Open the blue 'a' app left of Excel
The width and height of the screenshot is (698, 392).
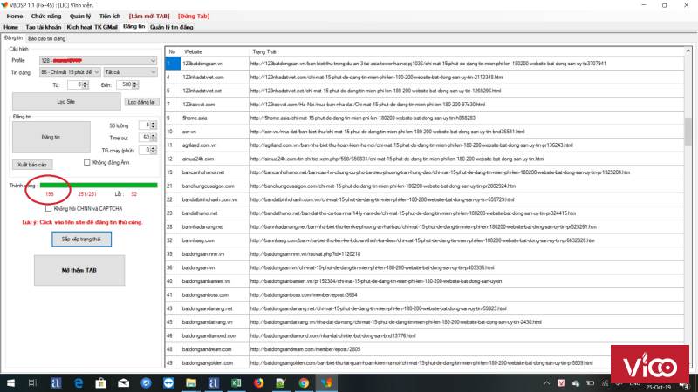(x=213, y=382)
